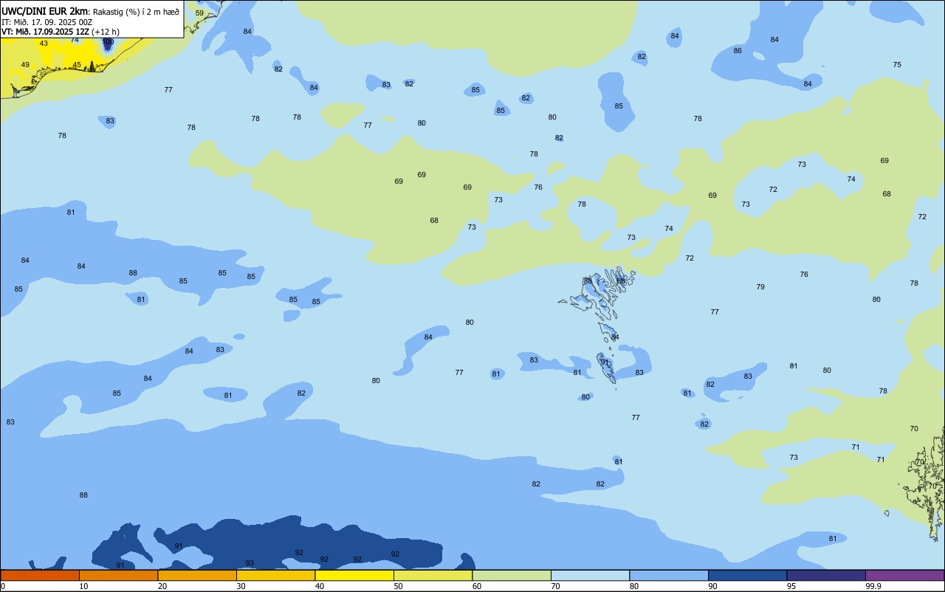
Task: Click the bright yellow 40–50 legend swatch
Action: (x=354, y=575)
